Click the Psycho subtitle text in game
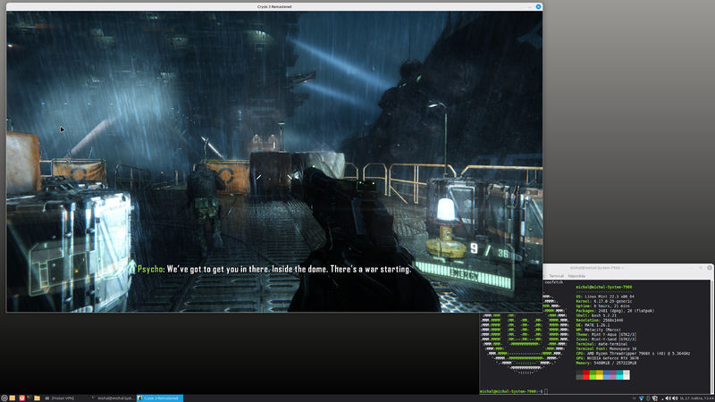 (x=274, y=270)
